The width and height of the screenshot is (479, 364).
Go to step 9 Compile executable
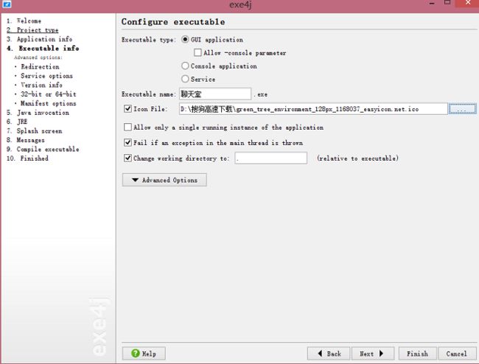tap(43, 149)
